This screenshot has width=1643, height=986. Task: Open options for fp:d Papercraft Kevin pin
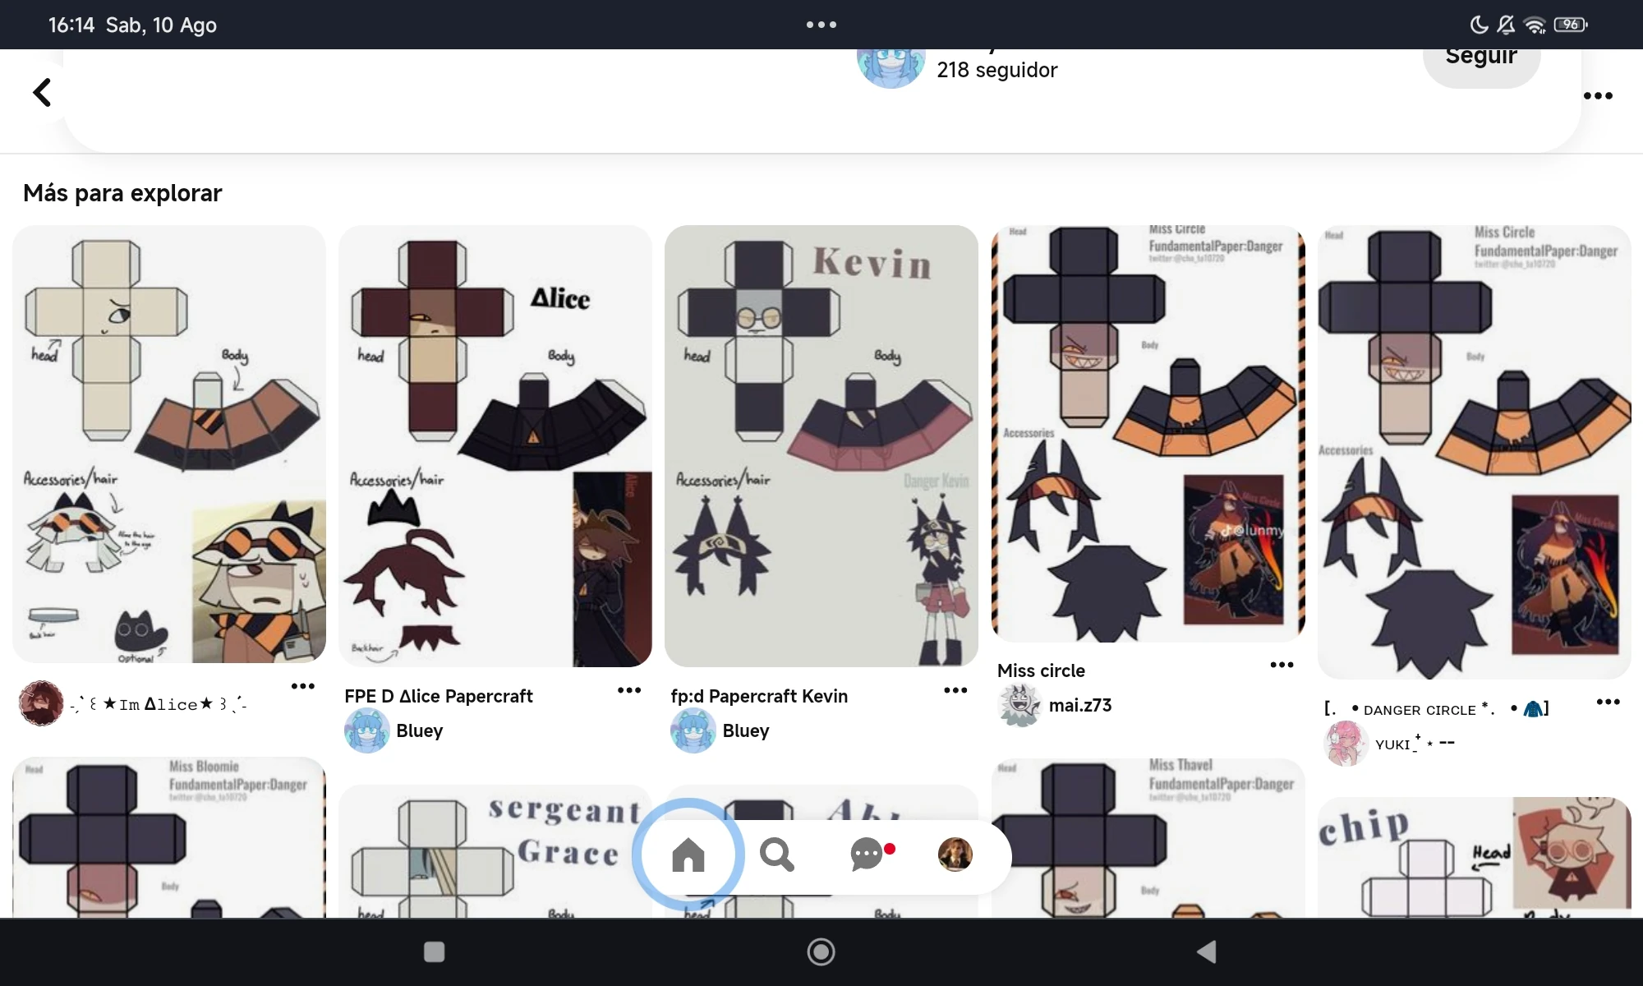(x=955, y=690)
